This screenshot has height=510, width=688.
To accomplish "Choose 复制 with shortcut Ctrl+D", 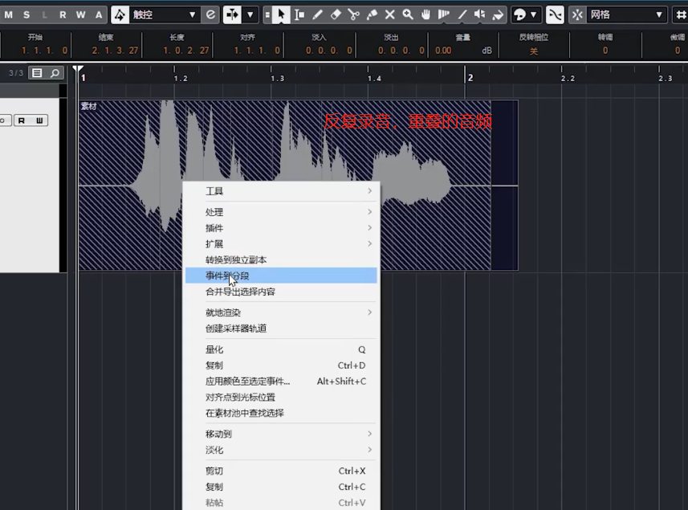I will (x=281, y=365).
